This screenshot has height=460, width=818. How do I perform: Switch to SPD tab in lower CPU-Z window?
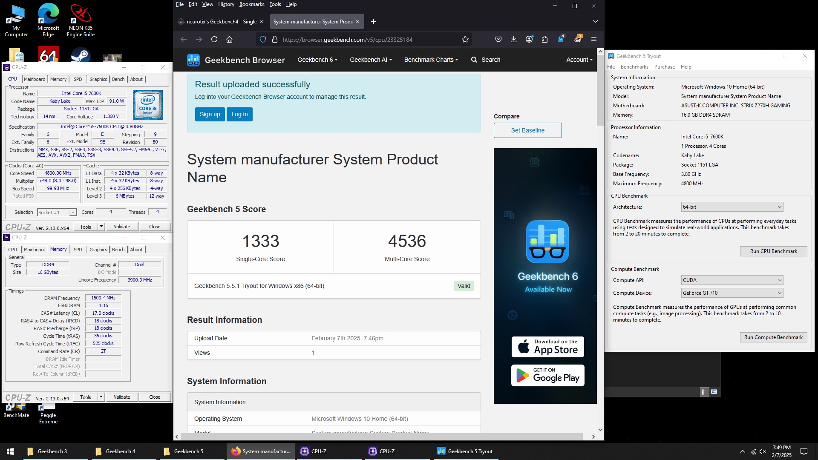pyautogui.click(x=78, y=250)
